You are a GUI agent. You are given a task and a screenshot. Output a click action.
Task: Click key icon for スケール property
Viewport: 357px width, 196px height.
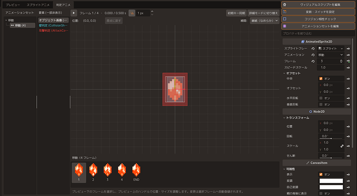[348, 146]
